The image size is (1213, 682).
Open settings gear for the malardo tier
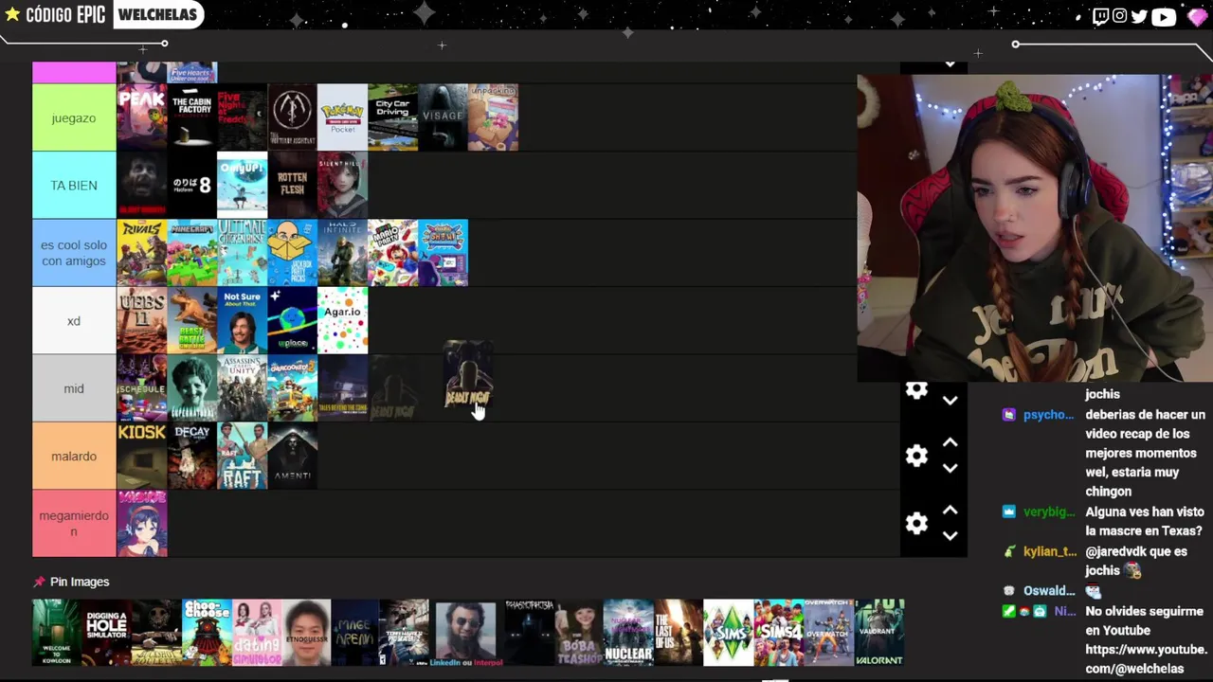pos(916,456)
